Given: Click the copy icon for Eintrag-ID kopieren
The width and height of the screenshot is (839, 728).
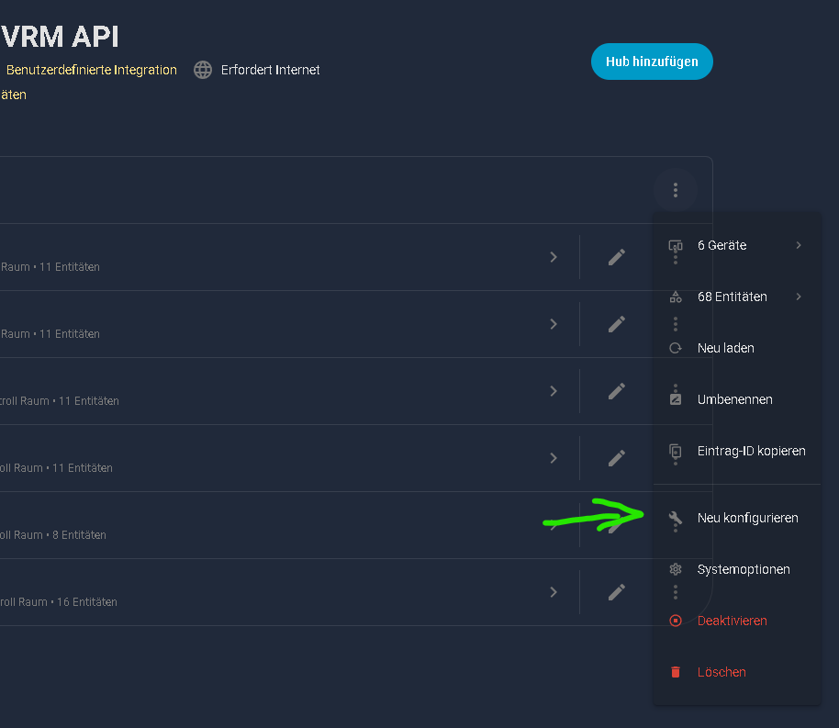Looking at the screenshot, I should tap(676, 451).
